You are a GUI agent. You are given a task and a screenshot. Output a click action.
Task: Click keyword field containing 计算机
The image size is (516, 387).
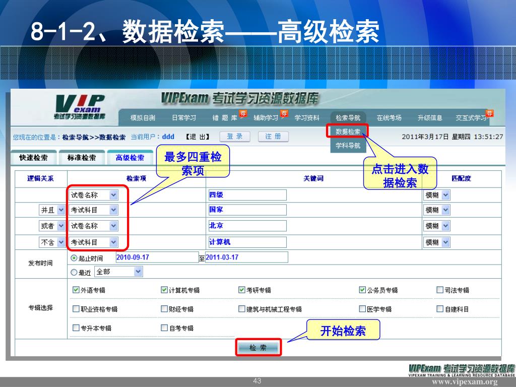point(247,242)
